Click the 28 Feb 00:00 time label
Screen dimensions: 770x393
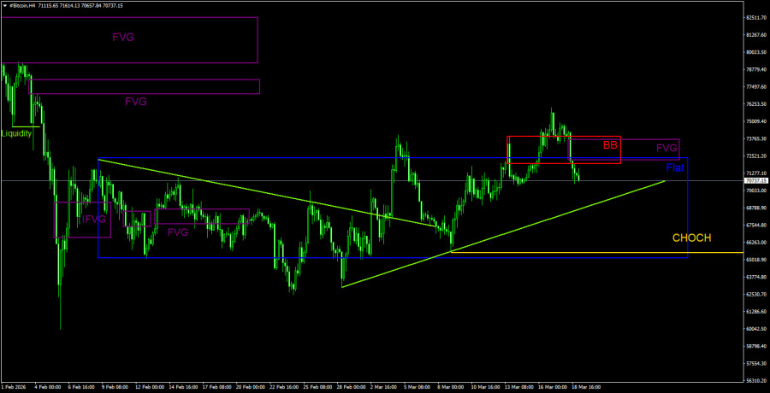pos(349,387)
